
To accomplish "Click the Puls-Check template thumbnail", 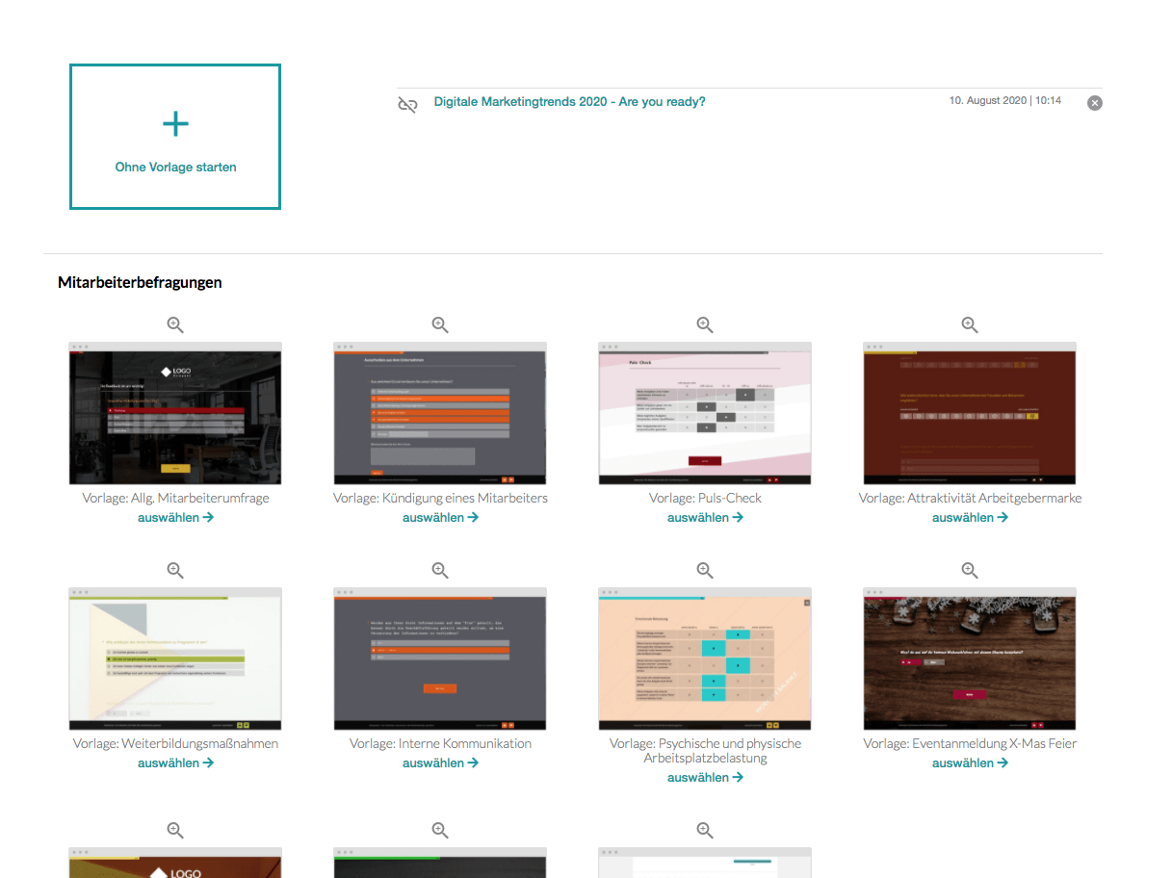I will [x=705, y=413].
